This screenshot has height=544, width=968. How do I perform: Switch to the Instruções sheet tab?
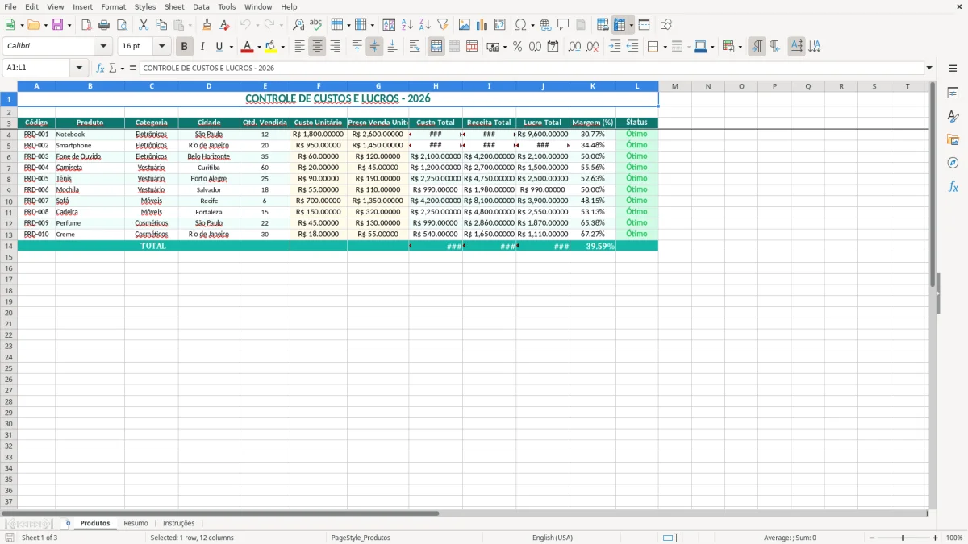178,524
